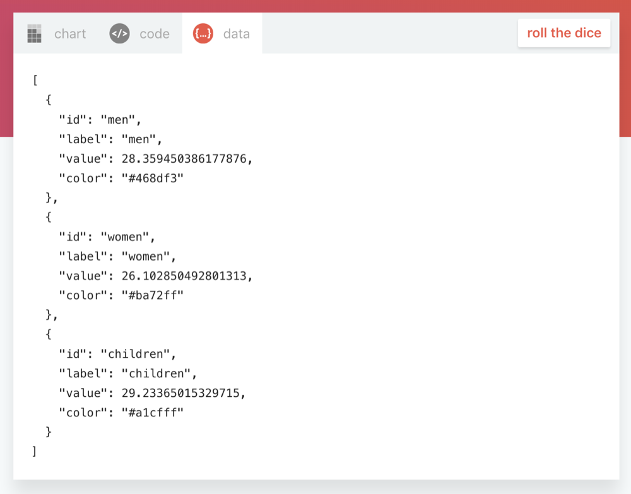Image resolution: width=631 pixels, height=494 pixels.
Task: Click the value 29.23365015329715
Action: (180, 393)
